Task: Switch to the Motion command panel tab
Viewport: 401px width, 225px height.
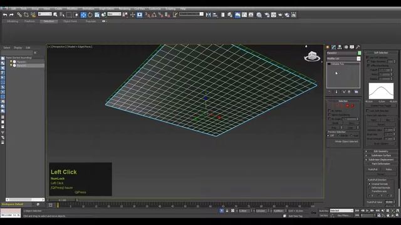Action: pos(346,47)
